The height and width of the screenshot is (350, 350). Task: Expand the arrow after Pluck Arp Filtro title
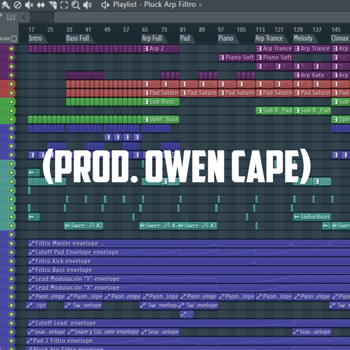point(201,5)
